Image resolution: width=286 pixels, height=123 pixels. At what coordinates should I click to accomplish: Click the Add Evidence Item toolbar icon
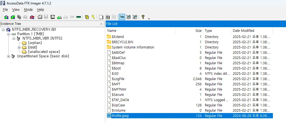click(6, 17)
